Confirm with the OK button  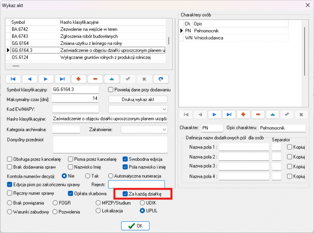click(135, 226)
